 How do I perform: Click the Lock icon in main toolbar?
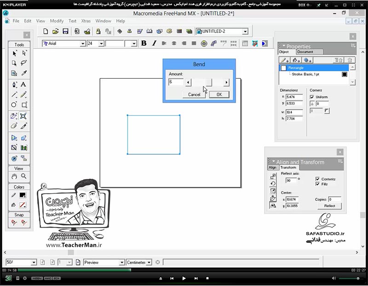pos(98,31)
